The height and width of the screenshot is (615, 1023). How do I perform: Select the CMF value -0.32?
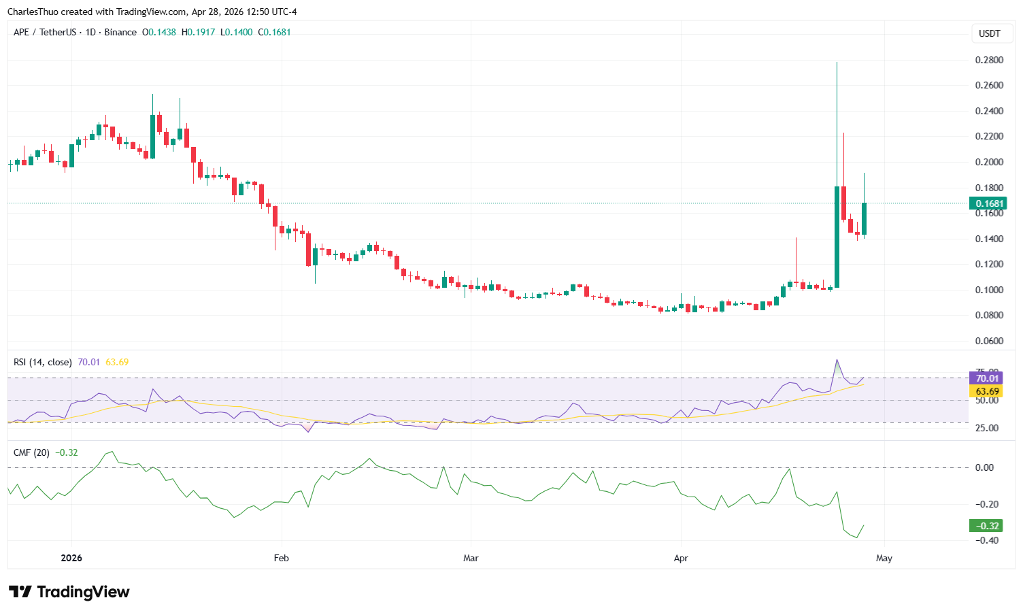[67, 452]
